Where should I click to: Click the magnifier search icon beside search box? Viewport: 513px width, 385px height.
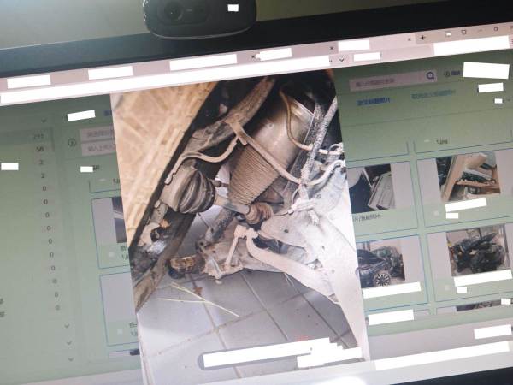(431, 75)
